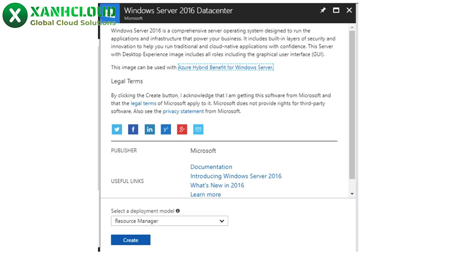This screenshot has height=256, width=456.
Task: Share via the Google Plus icon
Action: tap(182, 129)
